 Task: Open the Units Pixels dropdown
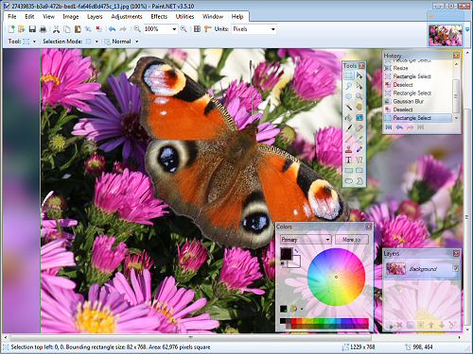[273, 29]
